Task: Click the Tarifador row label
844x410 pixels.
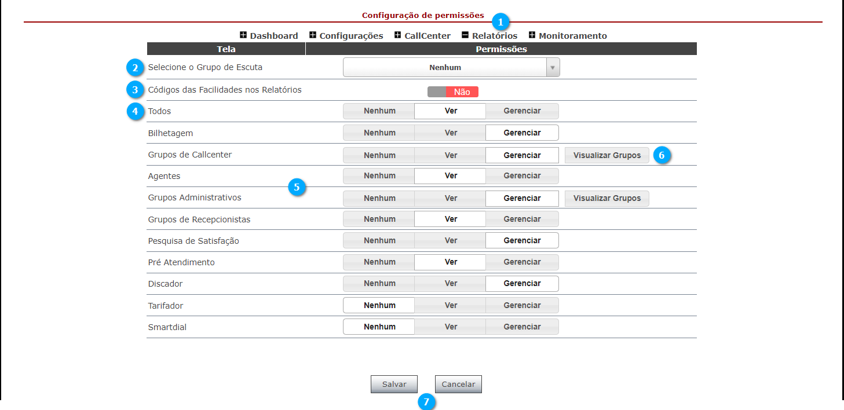Action: 166,306
